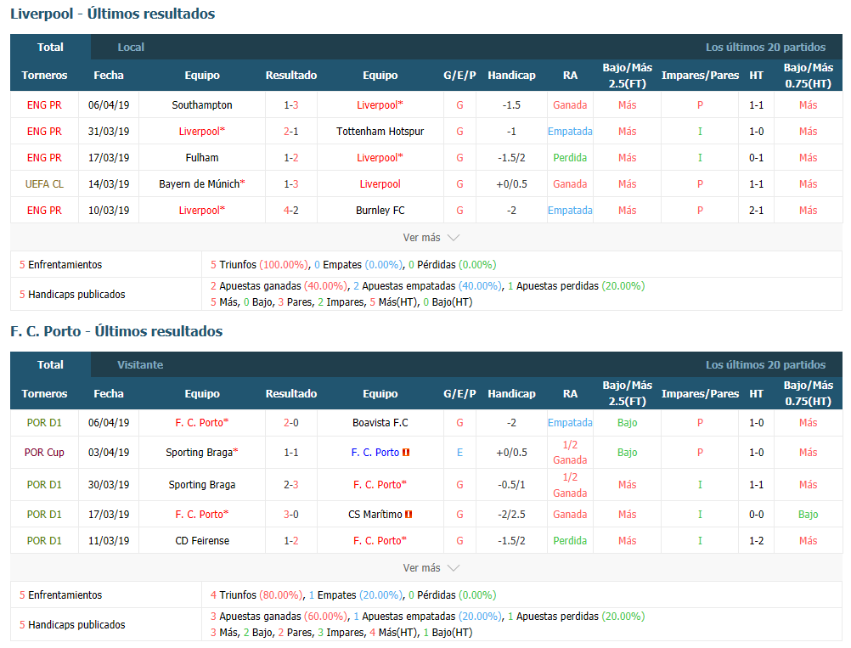Click Impares/Pares header in Porto table
Image resolution: width=851 pixels, height=648 pixels.
[x=700, y=394]
